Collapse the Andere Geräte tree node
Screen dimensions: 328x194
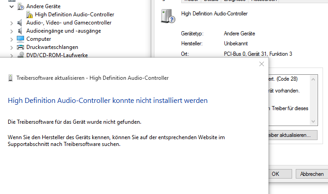[x=11, y=6]
